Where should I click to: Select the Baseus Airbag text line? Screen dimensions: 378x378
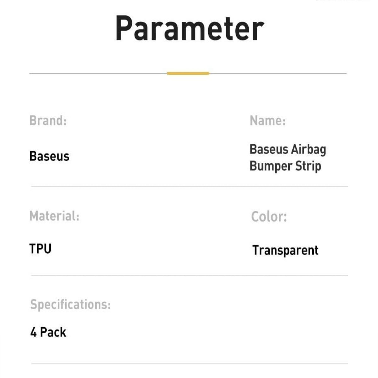point(288,149)
